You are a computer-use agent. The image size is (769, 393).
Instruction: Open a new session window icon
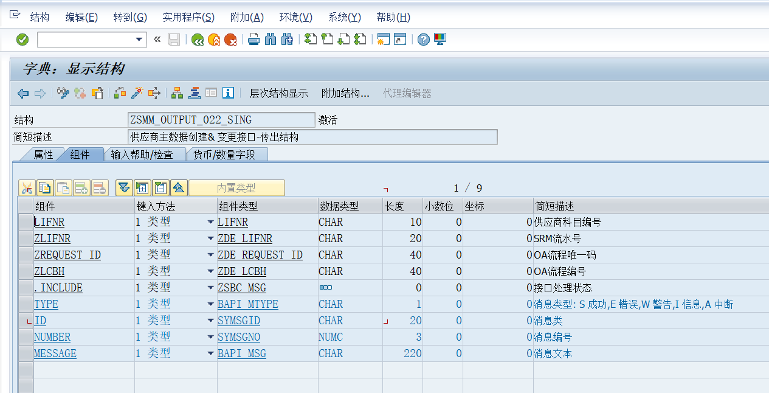pyautogui.click(x=383, y=40)
